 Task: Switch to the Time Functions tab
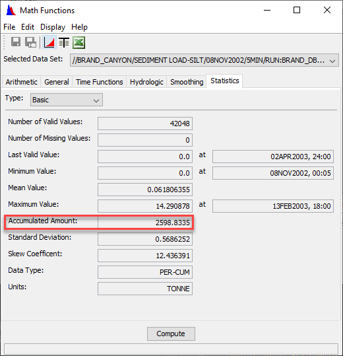coord(100,82)
